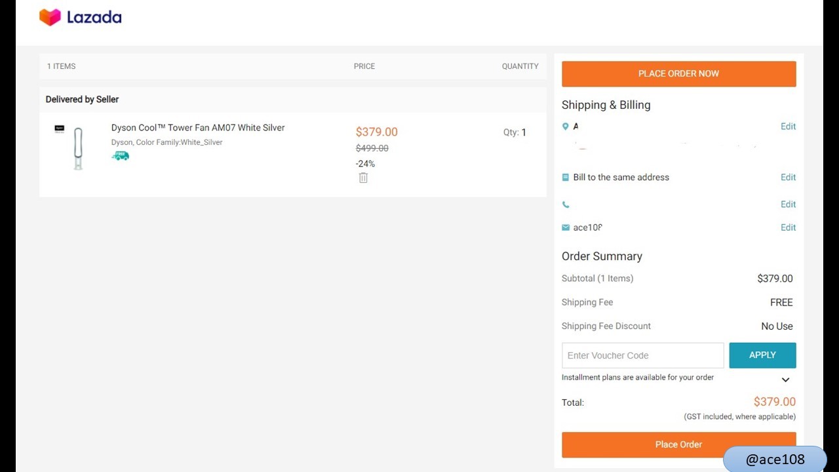Click the 'Bill to the same address' text

click(621, 177)
